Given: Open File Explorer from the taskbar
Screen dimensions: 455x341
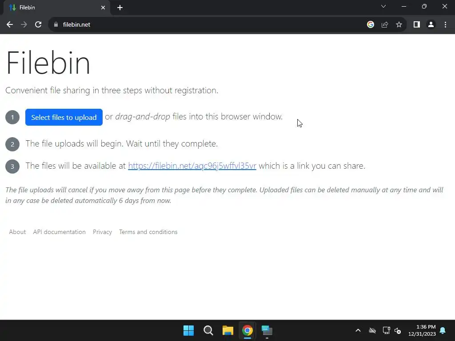Looking at the screenshot, I should 228,330.
